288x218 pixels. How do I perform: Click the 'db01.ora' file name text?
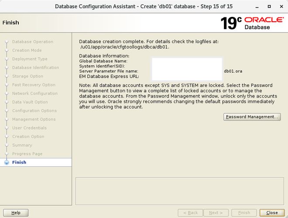233,71
